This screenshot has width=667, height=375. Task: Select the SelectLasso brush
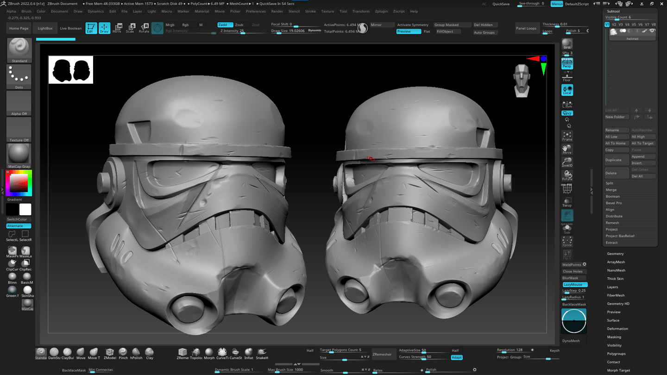[x=13, y=236]
